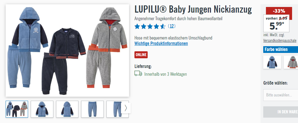Click the main product image
The image size is (298, 123).
(67, 50)
